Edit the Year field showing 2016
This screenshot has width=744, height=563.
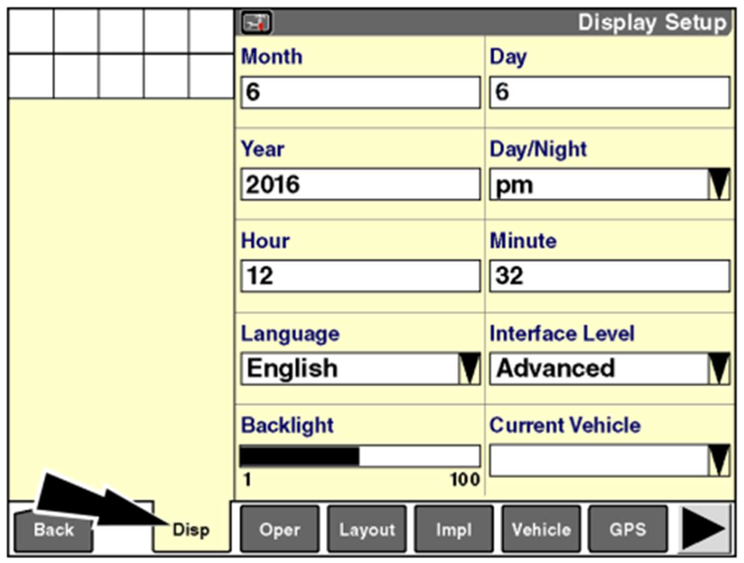[x=361, y=184]
